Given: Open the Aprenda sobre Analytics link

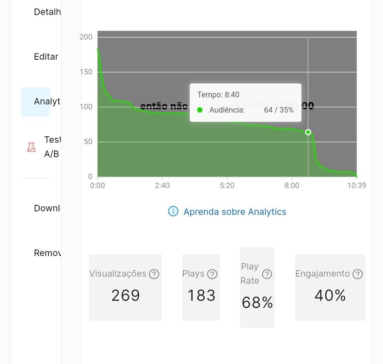Looking at the screenshot, I should click(235, 212).
